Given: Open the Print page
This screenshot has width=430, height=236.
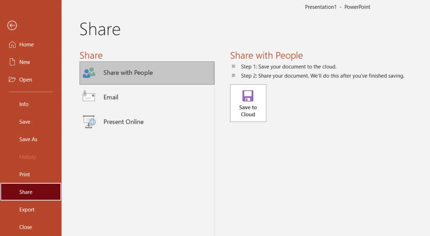Looking at the screenshot, I should (25, 174).
